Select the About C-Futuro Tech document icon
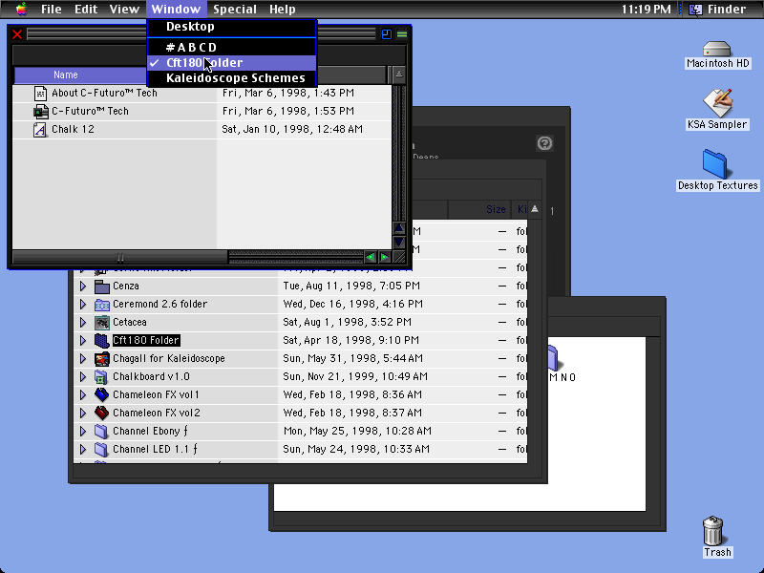The width and height of the screenshot is (764, 573). [x=40, y=93]
